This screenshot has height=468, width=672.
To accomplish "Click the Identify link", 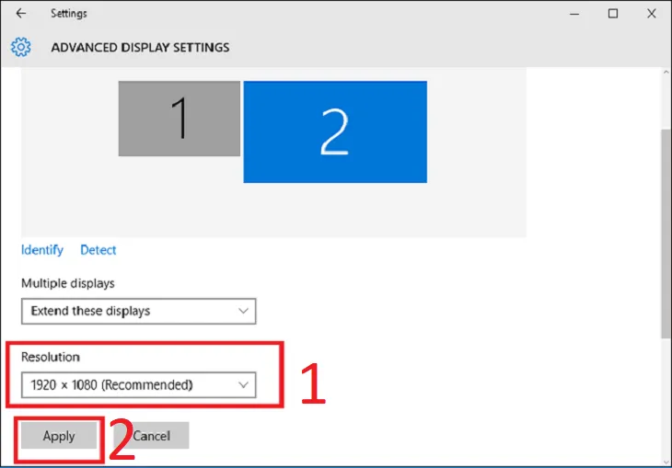I will [x=42, y=250].
